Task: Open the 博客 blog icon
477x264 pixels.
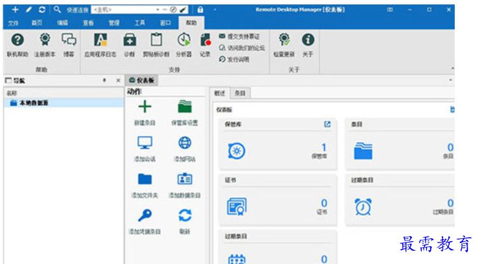Action: 69,40
